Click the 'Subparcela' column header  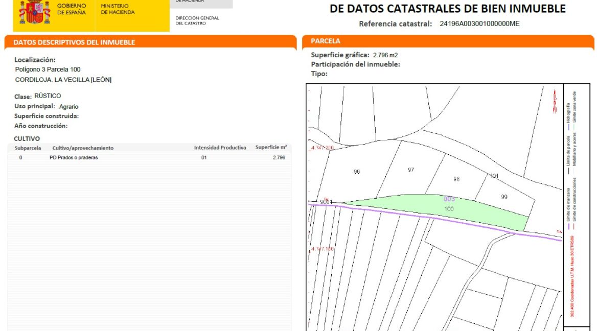pyautogui.click(x=28, y=148)
